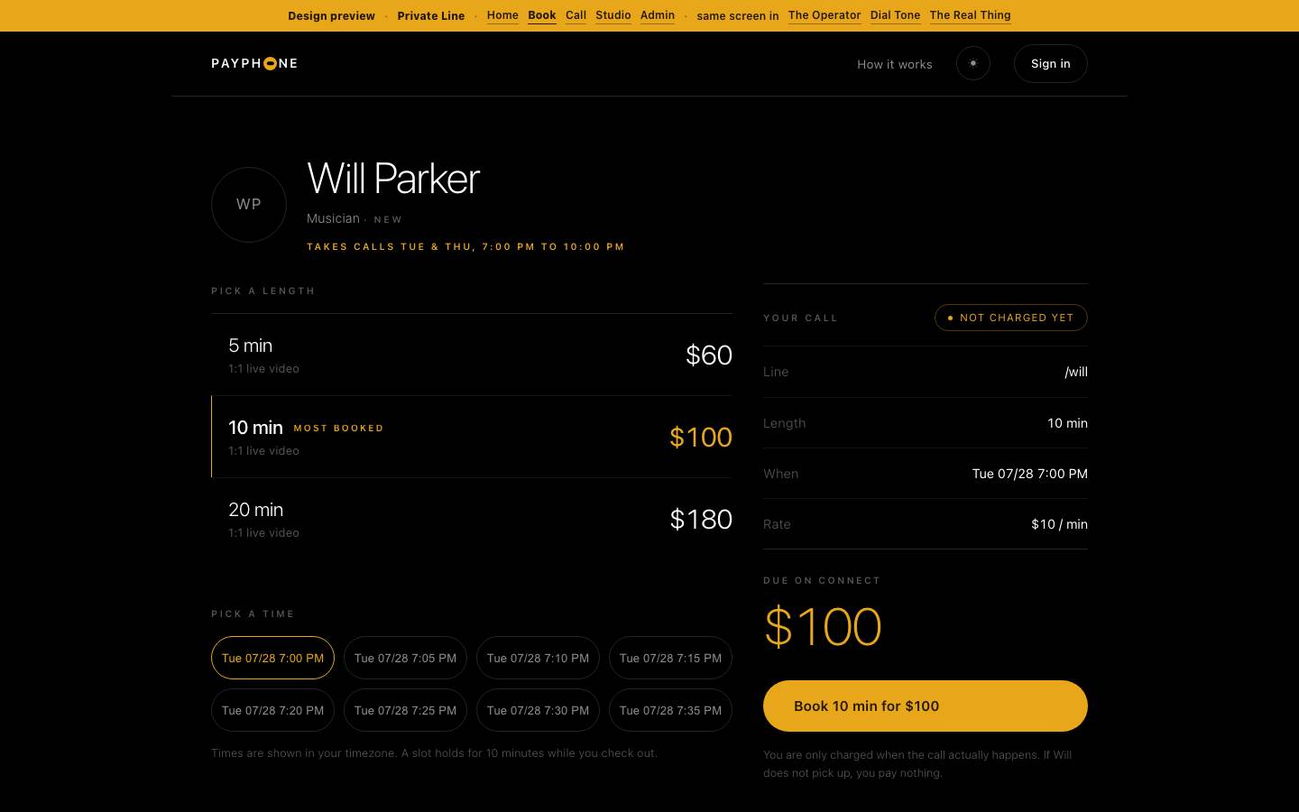The width and height of the screenshot is (1299, 812).
Task: Open the Dial Tone design variant
Action: pos(895,15)
